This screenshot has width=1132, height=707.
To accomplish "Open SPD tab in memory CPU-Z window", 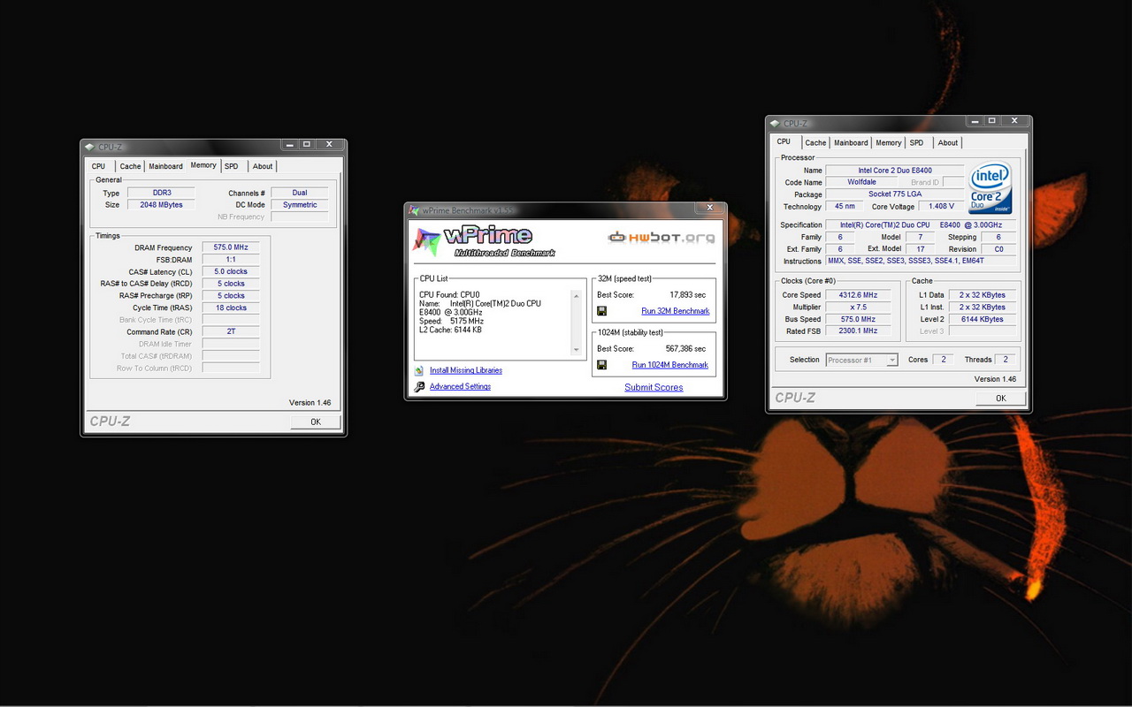I will (x=231, y=166).
